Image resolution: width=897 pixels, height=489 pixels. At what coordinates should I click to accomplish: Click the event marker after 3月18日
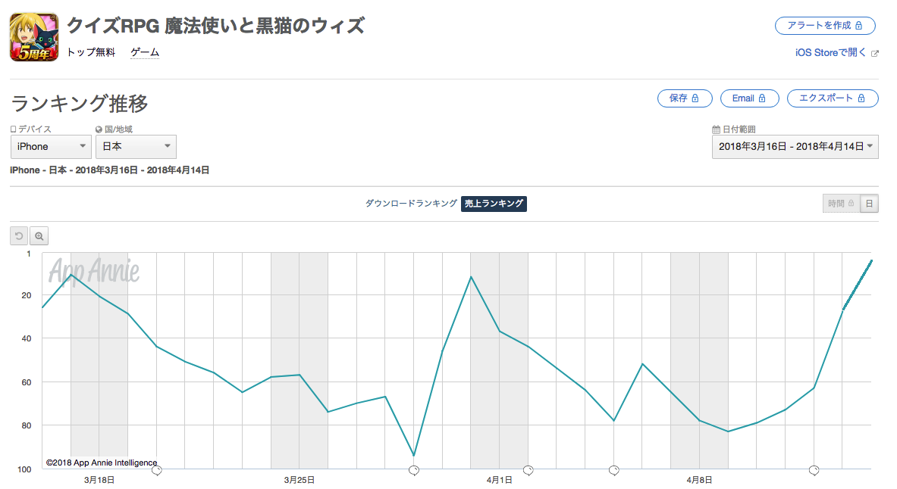click(157, 471)
